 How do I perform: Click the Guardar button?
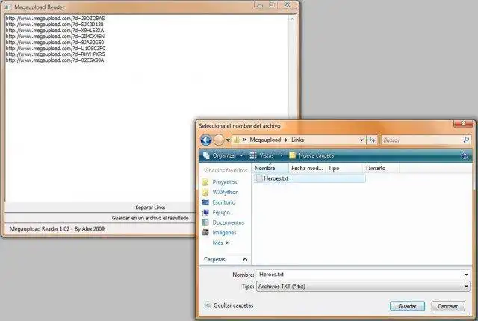[x=407, y=306]
